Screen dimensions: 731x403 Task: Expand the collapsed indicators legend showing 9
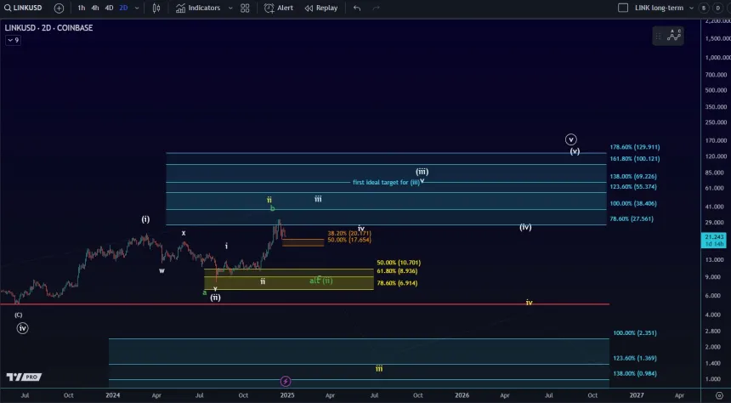pyautogui.click(x=13, y=40)
